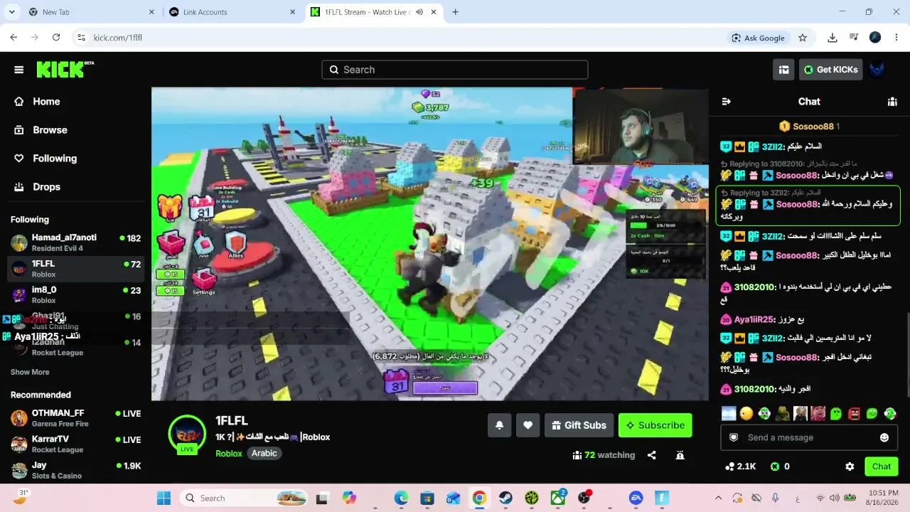This screenshot has width=910, height=512.
Task: Show hidden system tray icons chevron
Action: (718, 498)
